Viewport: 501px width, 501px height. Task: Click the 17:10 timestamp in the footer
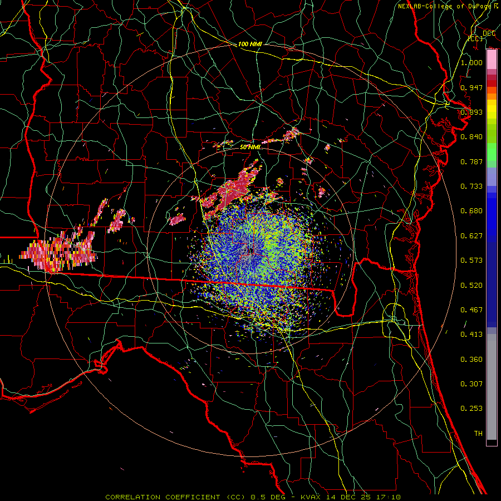click(389, 497)
